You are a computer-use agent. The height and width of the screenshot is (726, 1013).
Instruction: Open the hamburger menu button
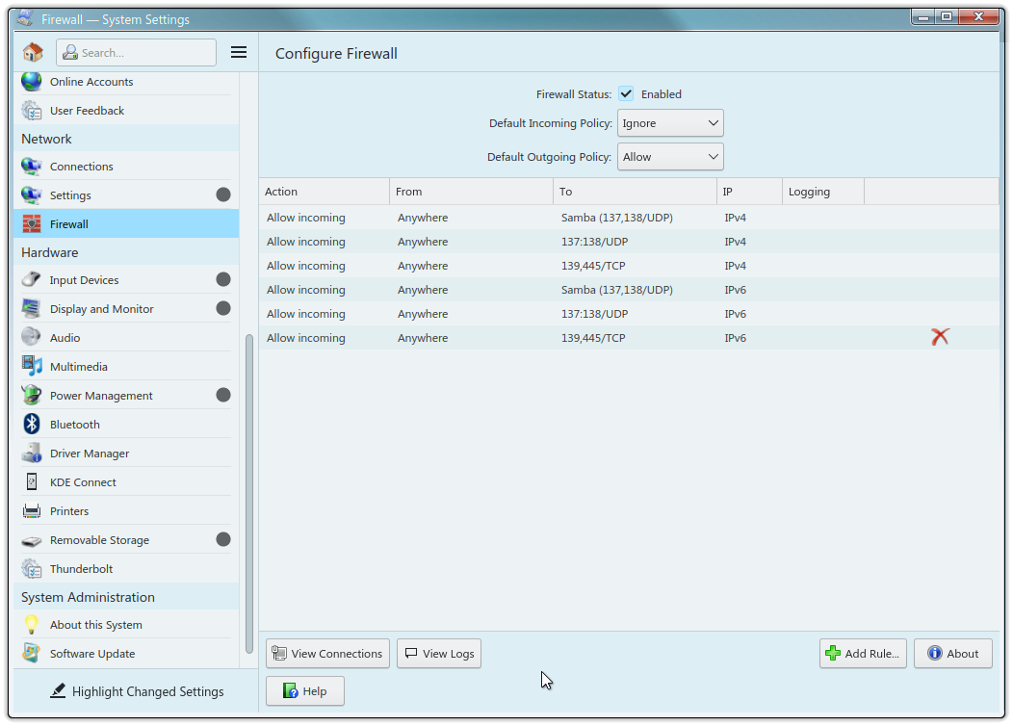(x=239, y=52)
